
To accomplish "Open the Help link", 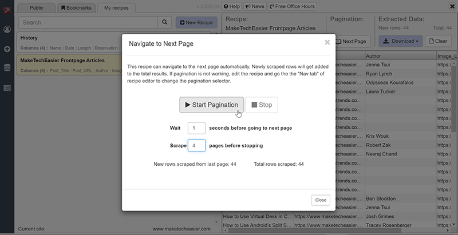I will pyautogui.click(x=232, y=6).
